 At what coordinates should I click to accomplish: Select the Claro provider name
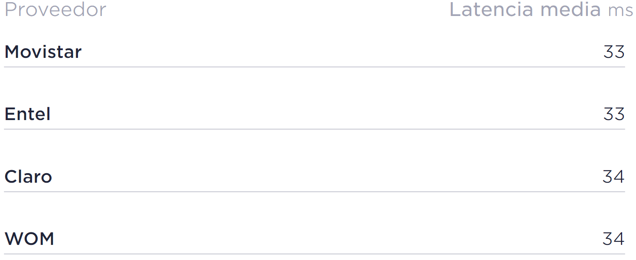(x=28, y=177)
